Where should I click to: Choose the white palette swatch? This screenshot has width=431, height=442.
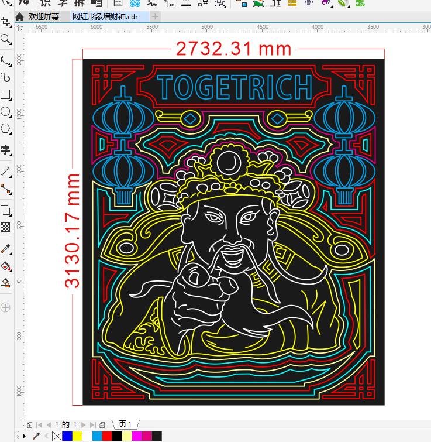pos(87,436)
